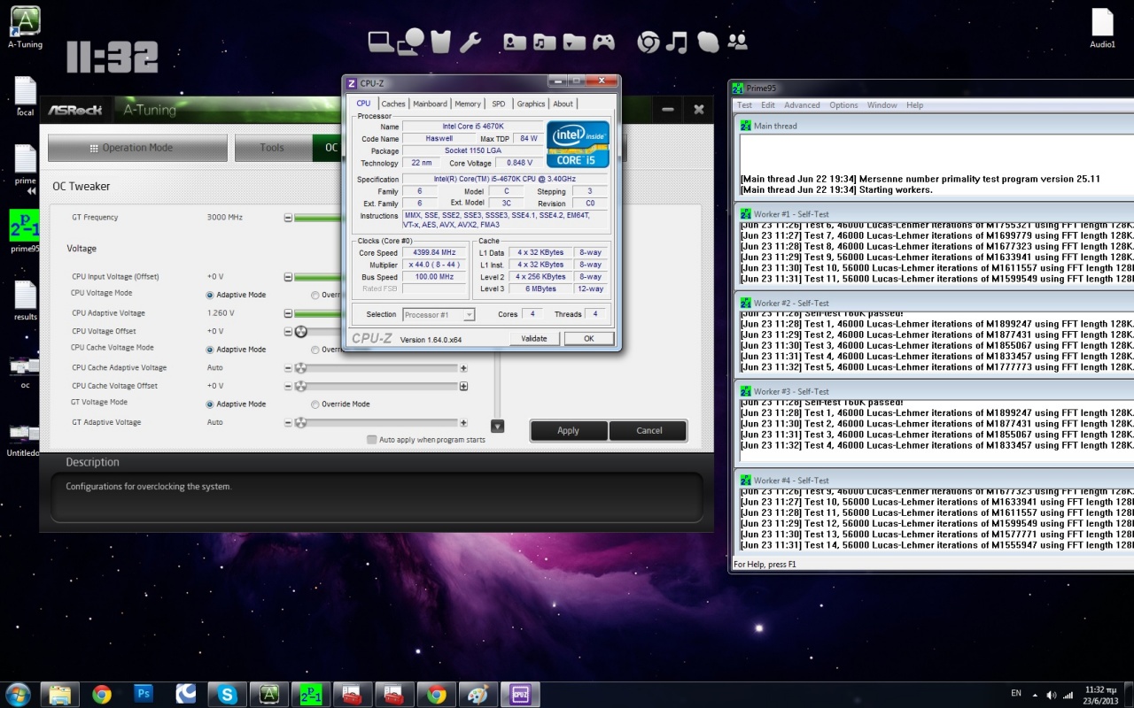
Task: Click the A-Tuning scroll down arrow
Action: point(497,426)
